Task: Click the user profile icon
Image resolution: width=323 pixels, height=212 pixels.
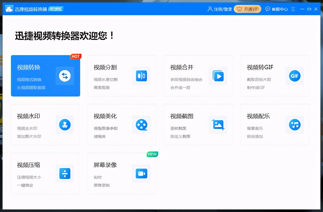Action: pos(210,9)
